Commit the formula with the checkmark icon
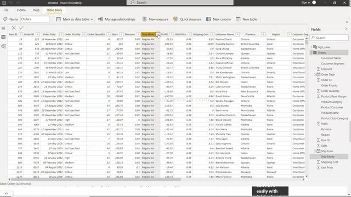The width and height of the screenshot is (351, 197). coord(21,28)
